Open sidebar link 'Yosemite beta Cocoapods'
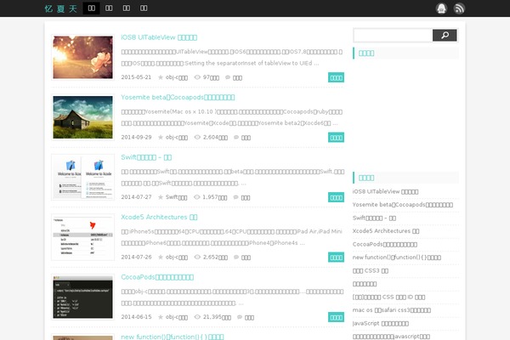 403,205
